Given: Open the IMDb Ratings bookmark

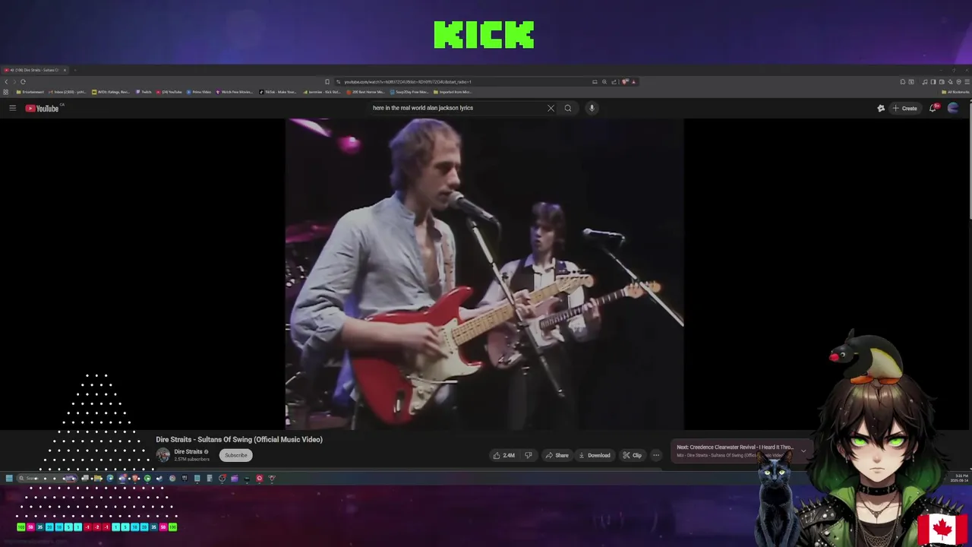Looking at the screenshot, I should pos(111,92).
